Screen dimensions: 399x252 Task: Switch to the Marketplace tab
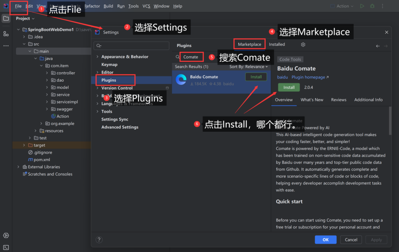(x=249, y=44)
